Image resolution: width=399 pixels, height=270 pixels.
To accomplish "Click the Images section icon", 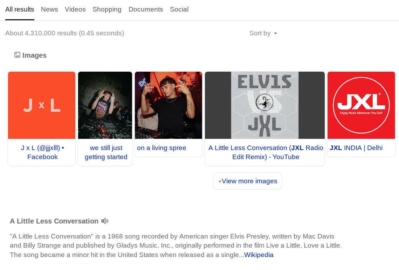I will tap(17, 55).
